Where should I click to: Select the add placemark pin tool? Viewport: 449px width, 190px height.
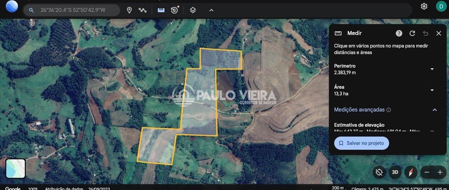click(x=129, y=10)
